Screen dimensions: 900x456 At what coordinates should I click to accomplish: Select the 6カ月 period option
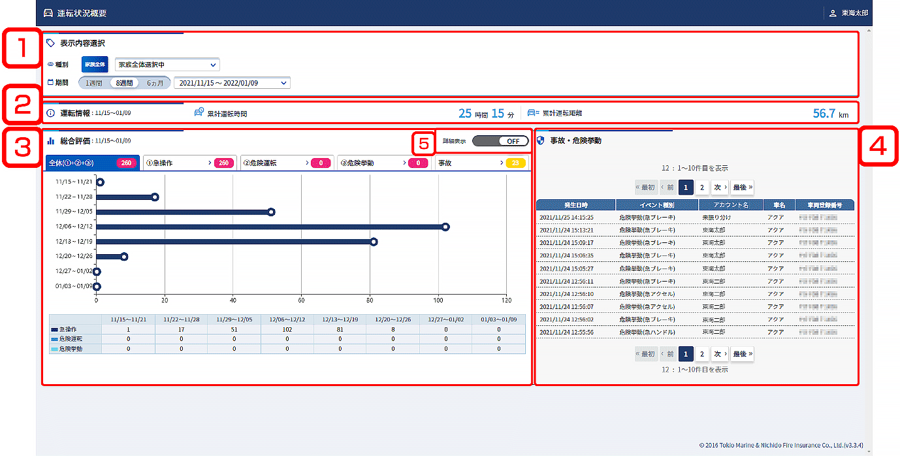(x=155, y=83)
